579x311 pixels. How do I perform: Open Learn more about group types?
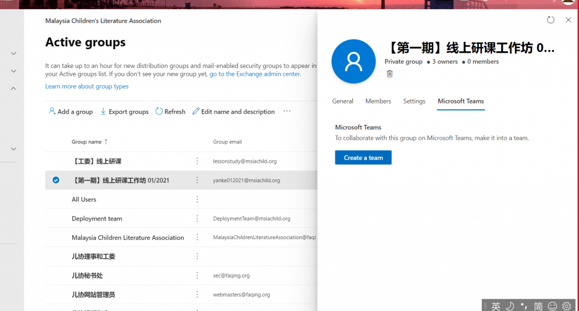(x=87, y=87)
